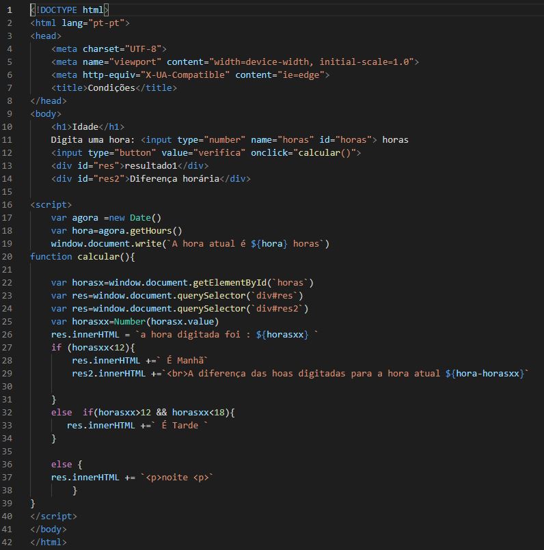544x550 pixels.
Task: Click the opening script tag
Action: coord(51,205)
